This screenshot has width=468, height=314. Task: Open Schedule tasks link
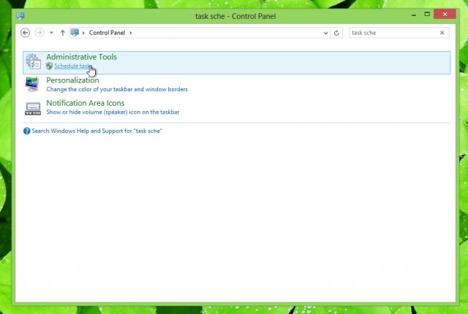[73, 66]
